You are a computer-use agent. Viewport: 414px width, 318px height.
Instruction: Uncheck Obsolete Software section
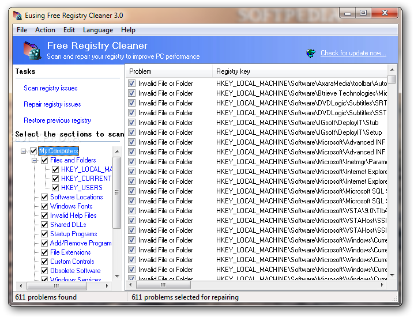click(44, 271)
